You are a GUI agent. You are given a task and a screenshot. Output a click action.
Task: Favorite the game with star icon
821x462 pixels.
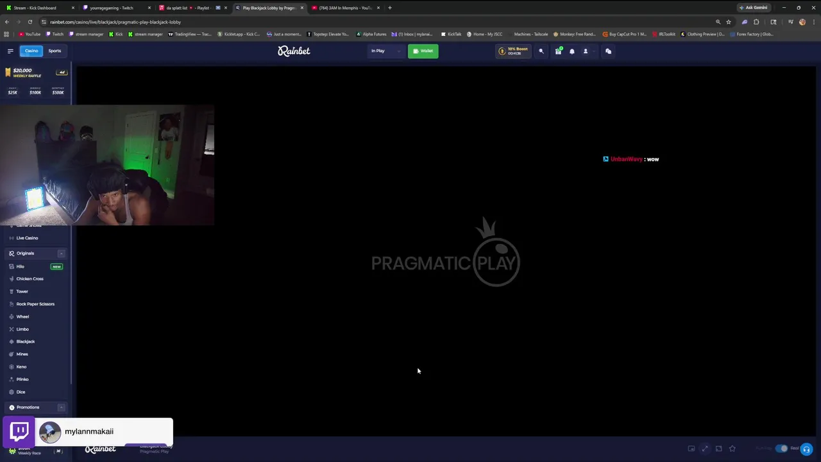[x=732, y=449]
